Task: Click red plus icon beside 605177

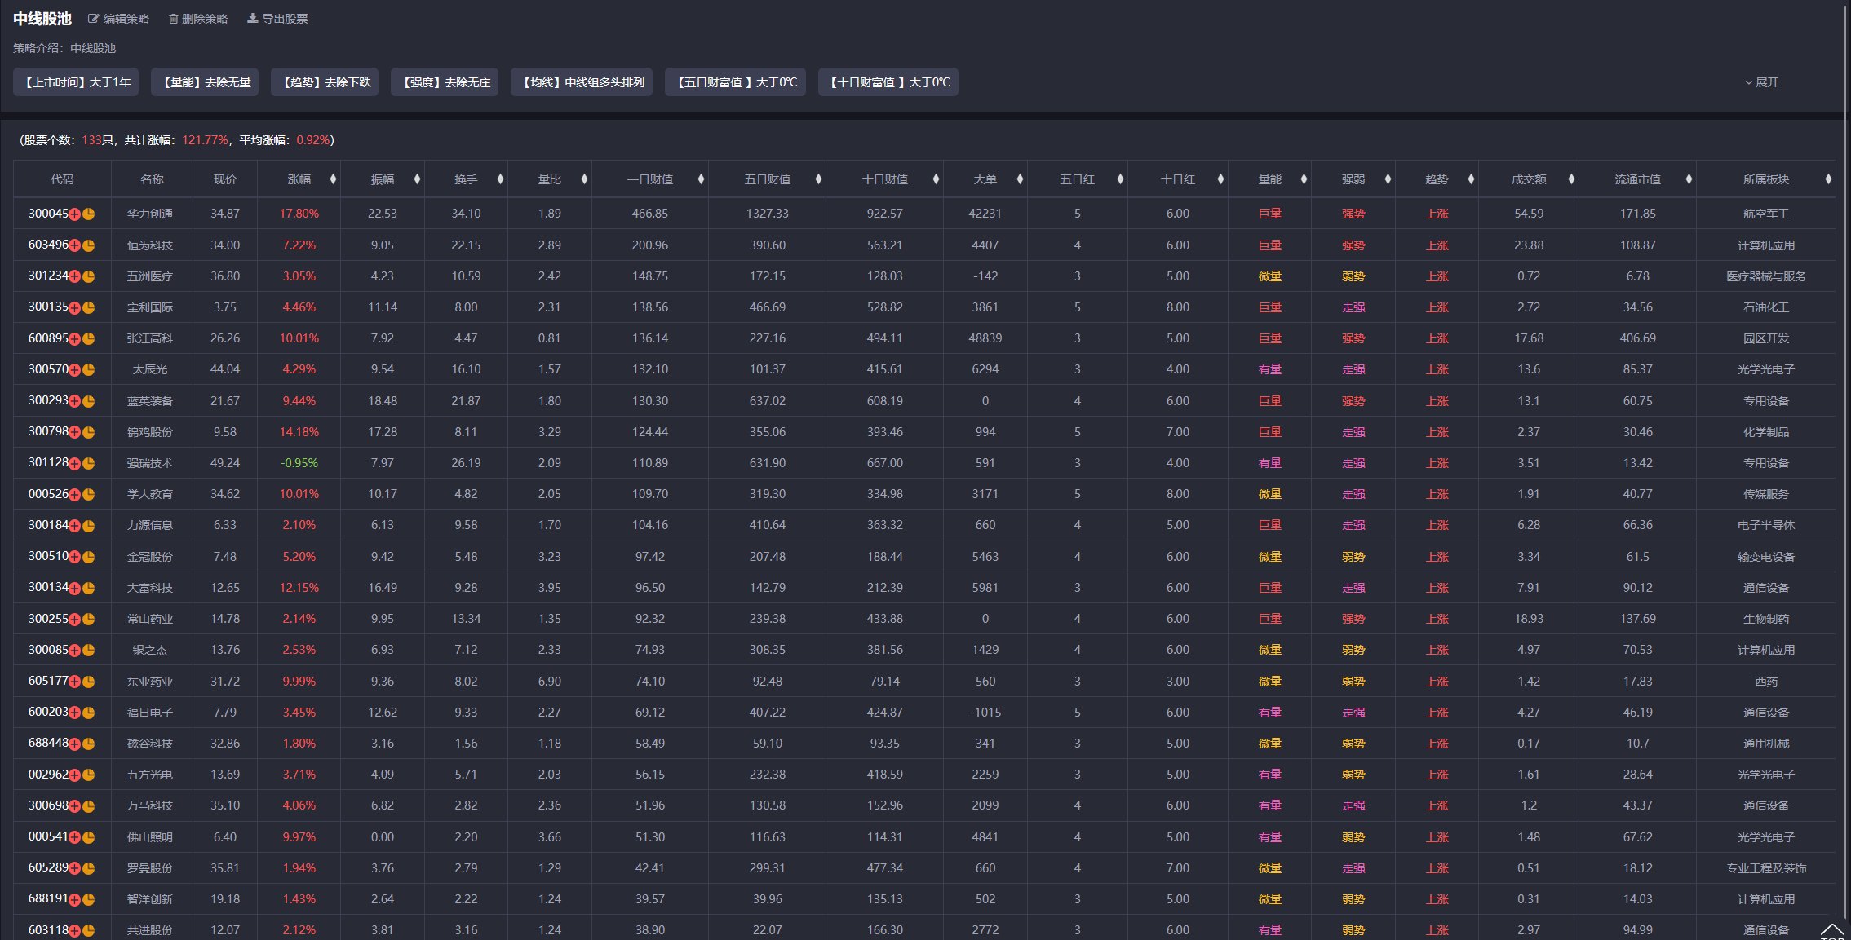Action: click(x=75, y=682)
